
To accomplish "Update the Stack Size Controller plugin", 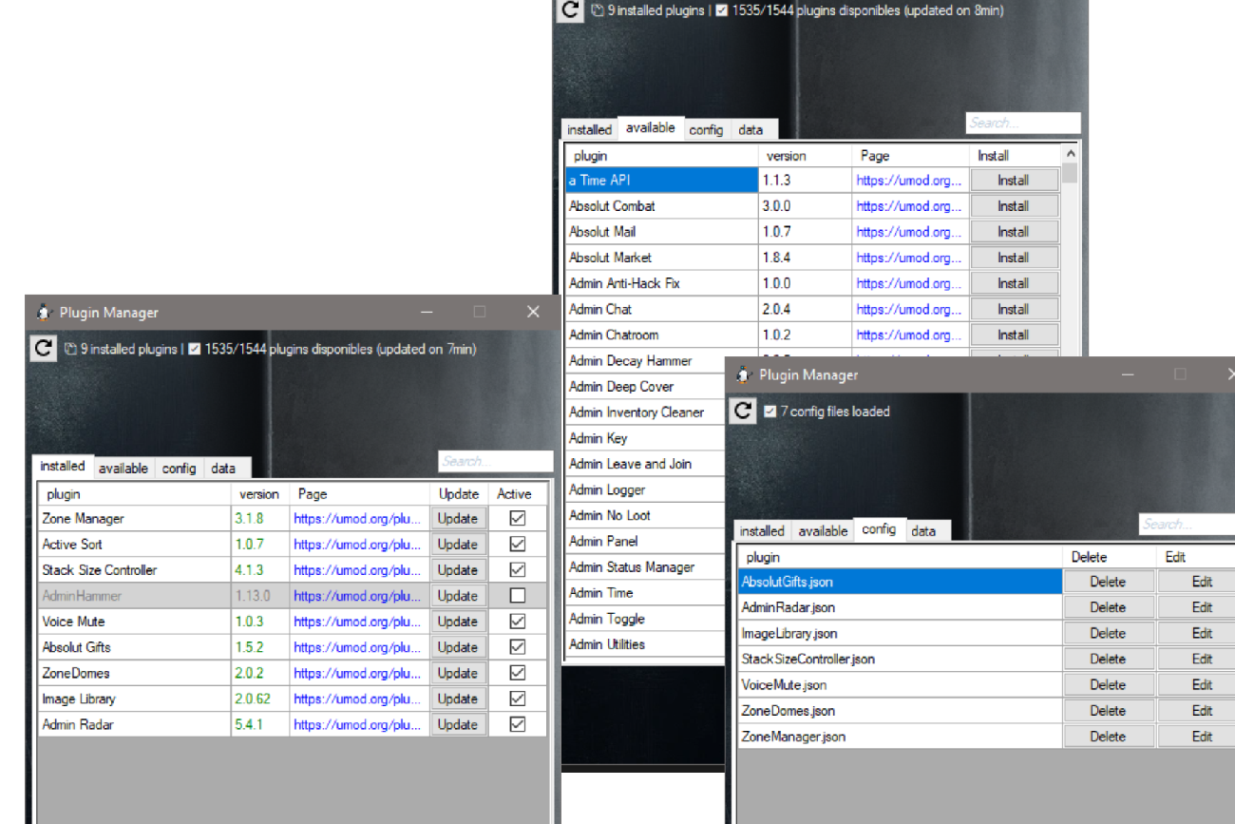I will click(x=457, y=570).
